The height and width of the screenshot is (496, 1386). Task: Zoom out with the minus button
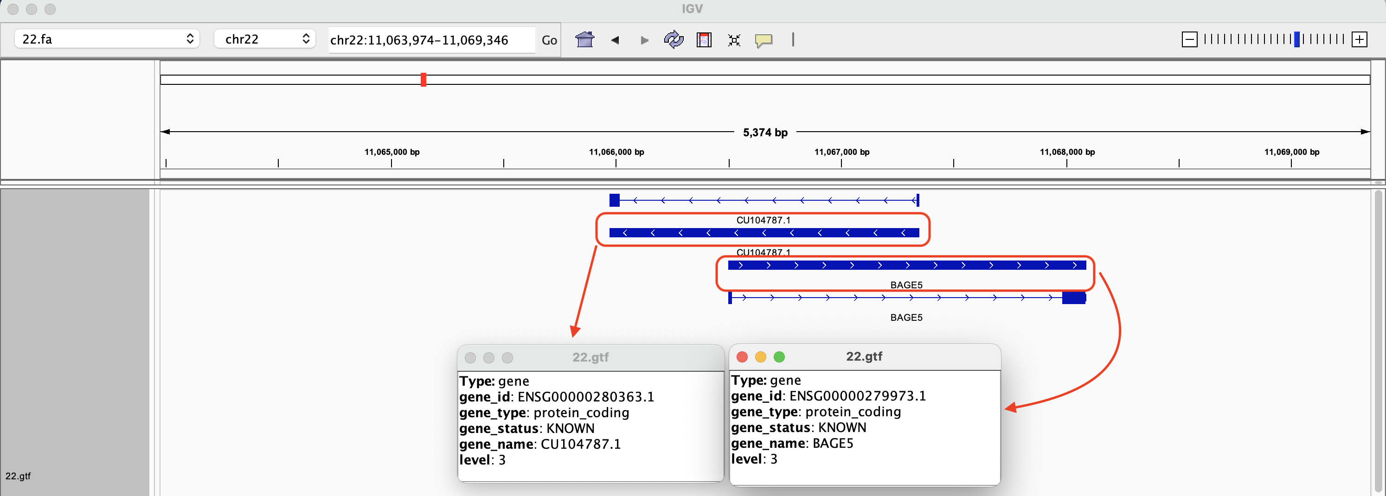[x=1189, y=39]
